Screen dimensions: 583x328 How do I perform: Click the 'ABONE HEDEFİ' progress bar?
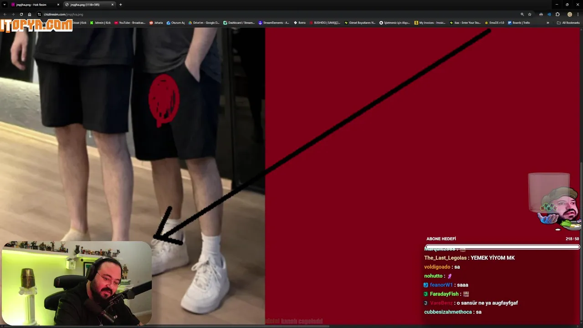tap(502, 247)
